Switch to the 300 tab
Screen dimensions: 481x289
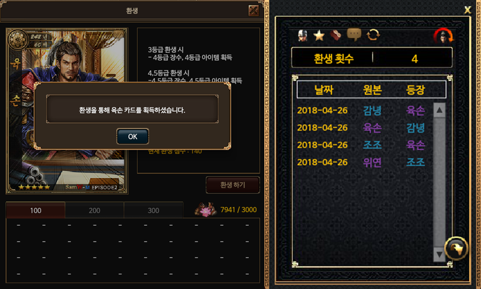point(153,210)
